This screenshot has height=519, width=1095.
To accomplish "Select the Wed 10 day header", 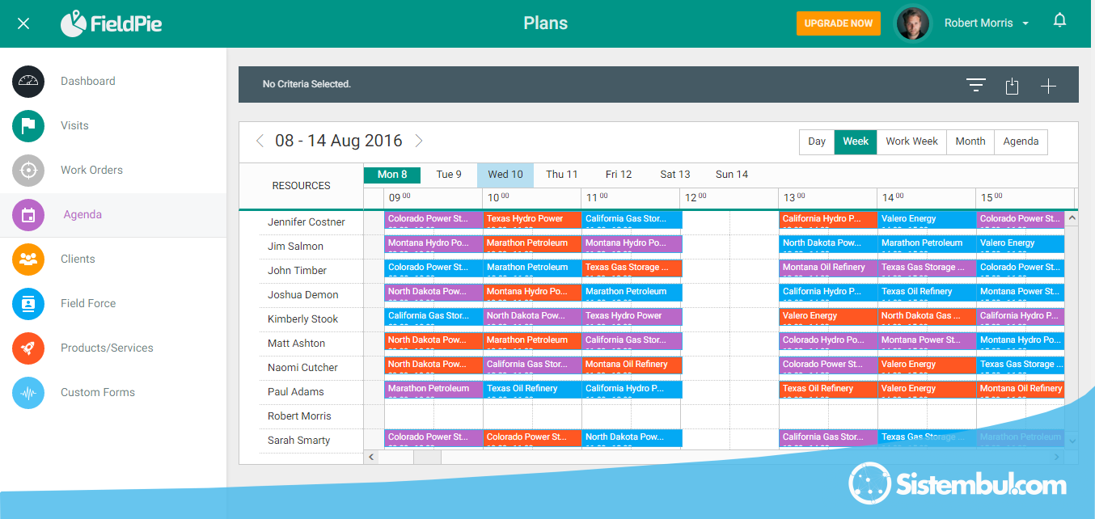I will [505, 175].
